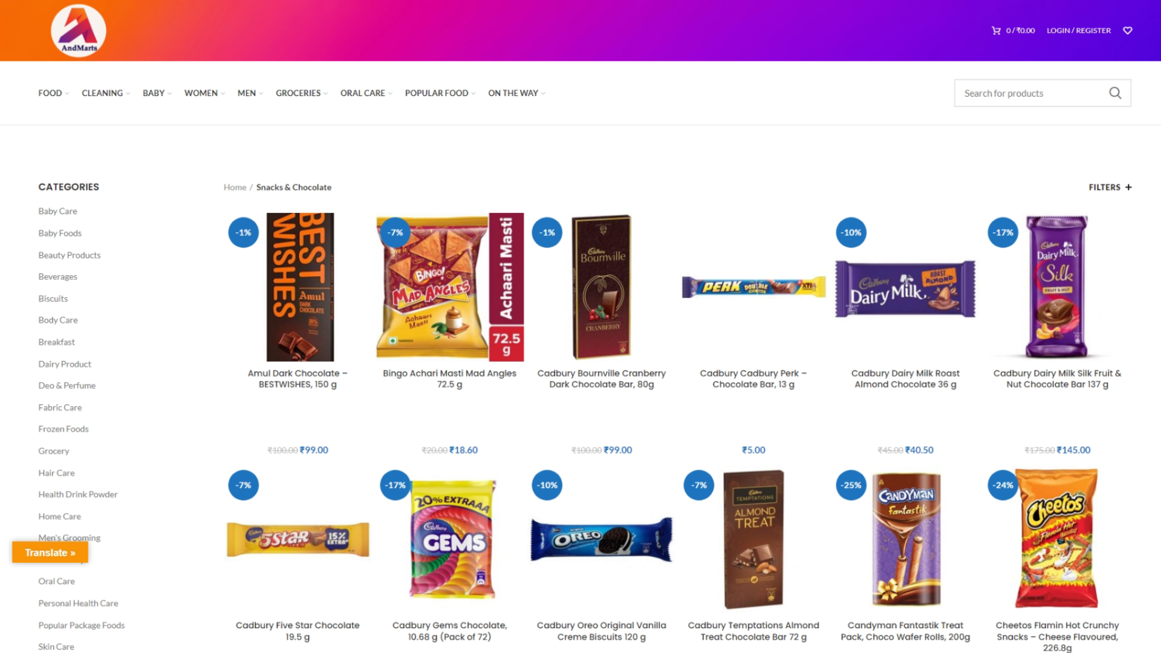This screenshot has width=1161, height=653.
Task: Open the ON THE WAY menu
Action: pyautogui.click(x=516, y=93)
